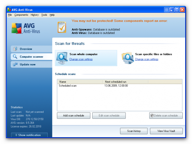
Task: Expand the Show notification panel
Action: click(29, 135)
